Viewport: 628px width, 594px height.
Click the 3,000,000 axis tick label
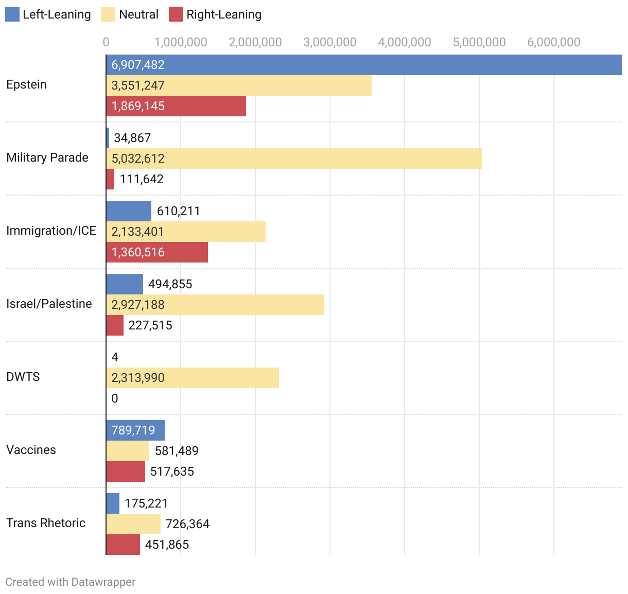click(x=330, y=42)
